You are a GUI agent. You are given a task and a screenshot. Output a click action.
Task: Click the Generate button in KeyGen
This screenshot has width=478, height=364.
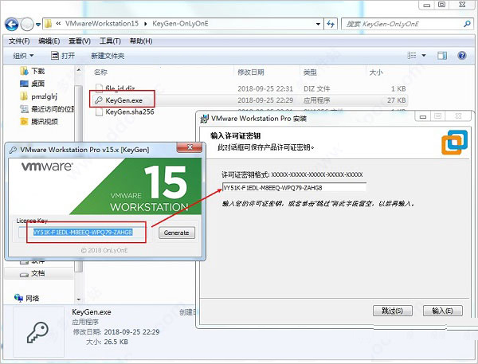(177, 233)
